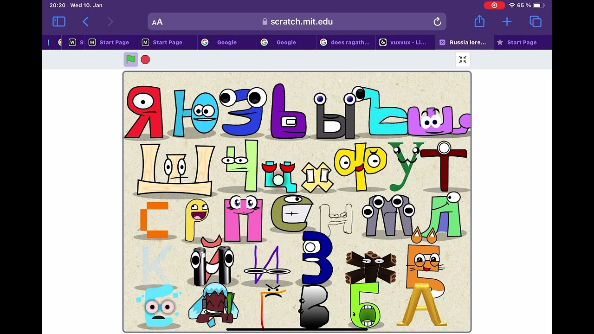Tap the white outlined letter Н sprite
The width and height of the screenshot is (594, 334).
point(336,219)
